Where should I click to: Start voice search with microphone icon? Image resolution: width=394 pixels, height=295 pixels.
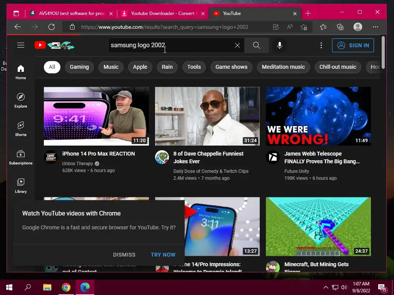tap(279, 45)
